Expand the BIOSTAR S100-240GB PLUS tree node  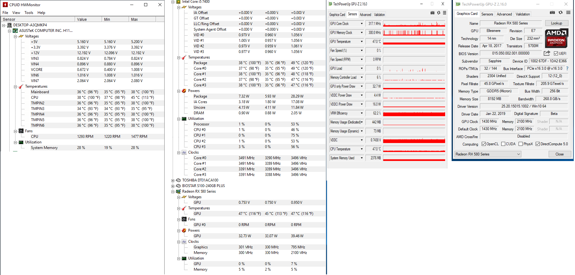pyautogui.click(x=173, y=186)
